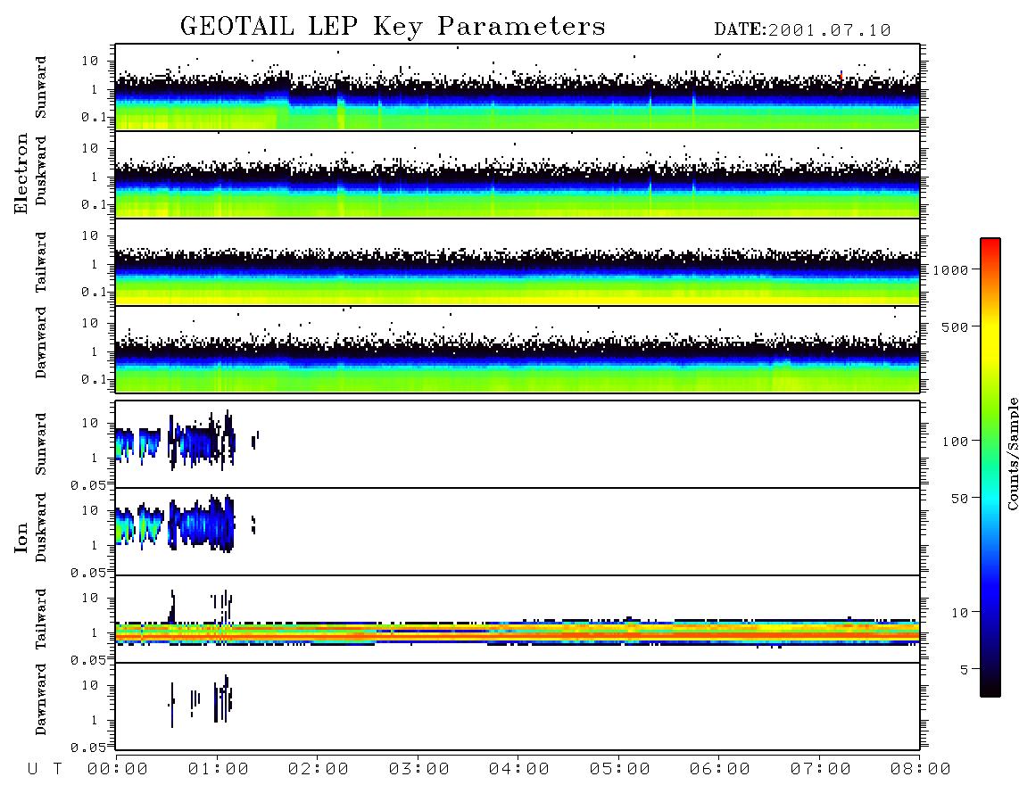Click the 08:00 time axis label
The height and width of the screenshot is (785, 1019).
coord(920,770)
